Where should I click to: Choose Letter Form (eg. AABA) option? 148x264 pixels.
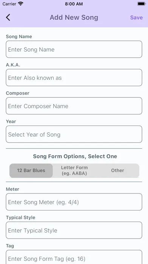[74, 170]
